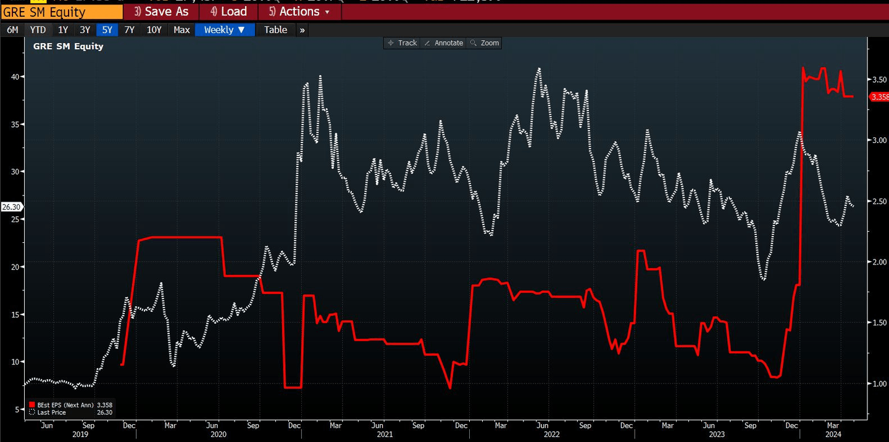Select the 1Y time range
Viewport: 889px width, 442px height.
click(x=63, y=30)
